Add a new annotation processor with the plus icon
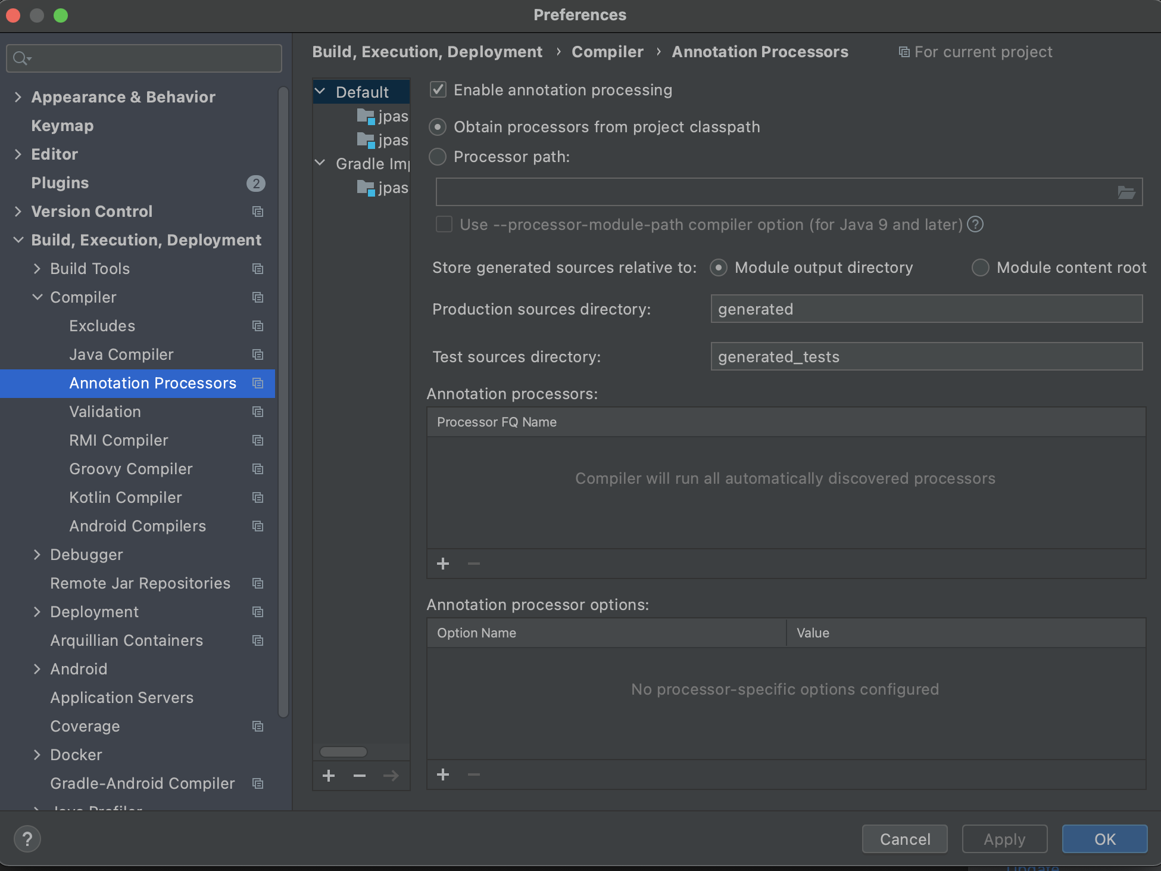Screen dimensions: 1161x871 point(443,564)
